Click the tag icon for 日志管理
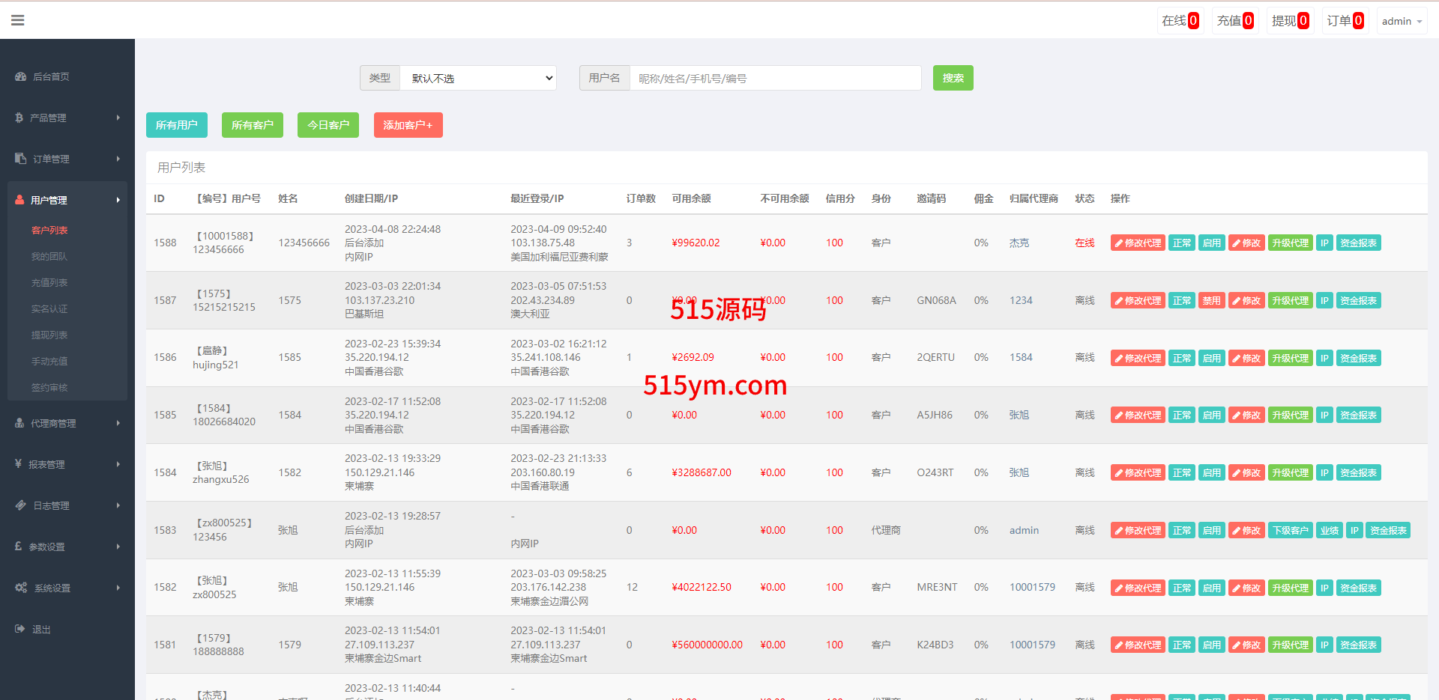The width and height of the screenshot is (1439, 700). (20, 505)
